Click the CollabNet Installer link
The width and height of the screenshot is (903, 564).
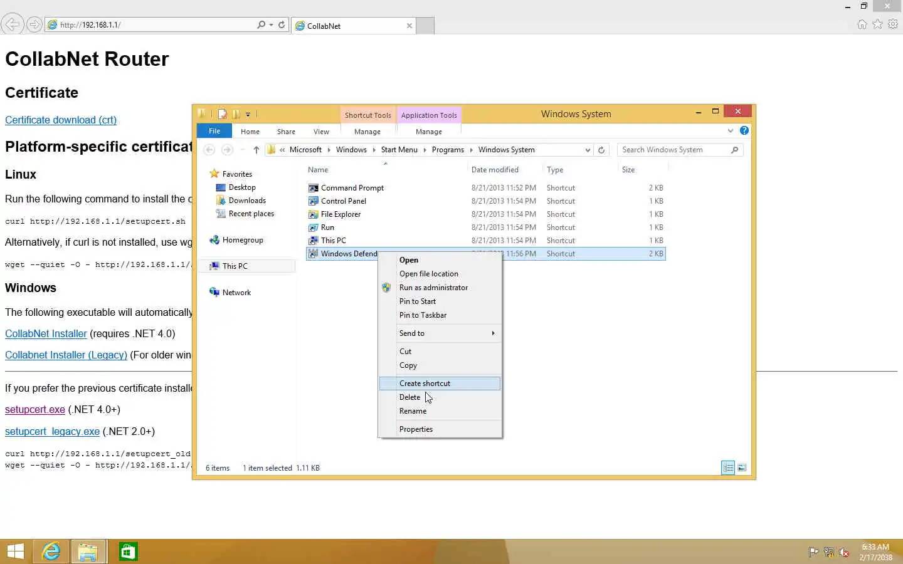[46, 334]
